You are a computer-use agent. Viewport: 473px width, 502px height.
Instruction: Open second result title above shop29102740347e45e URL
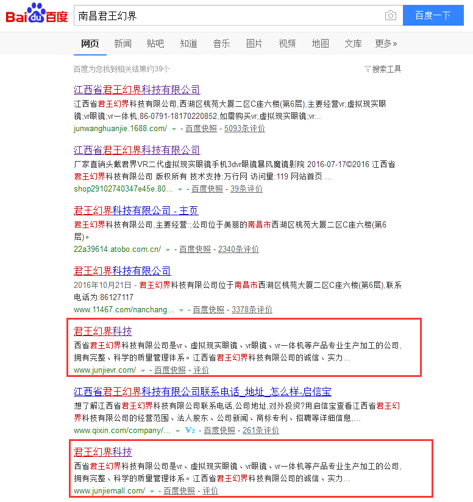(137, 150)
